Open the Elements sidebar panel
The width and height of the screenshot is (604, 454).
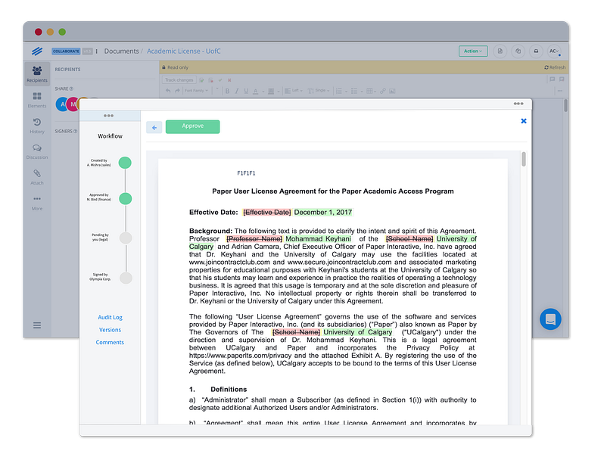pos(37,100)
